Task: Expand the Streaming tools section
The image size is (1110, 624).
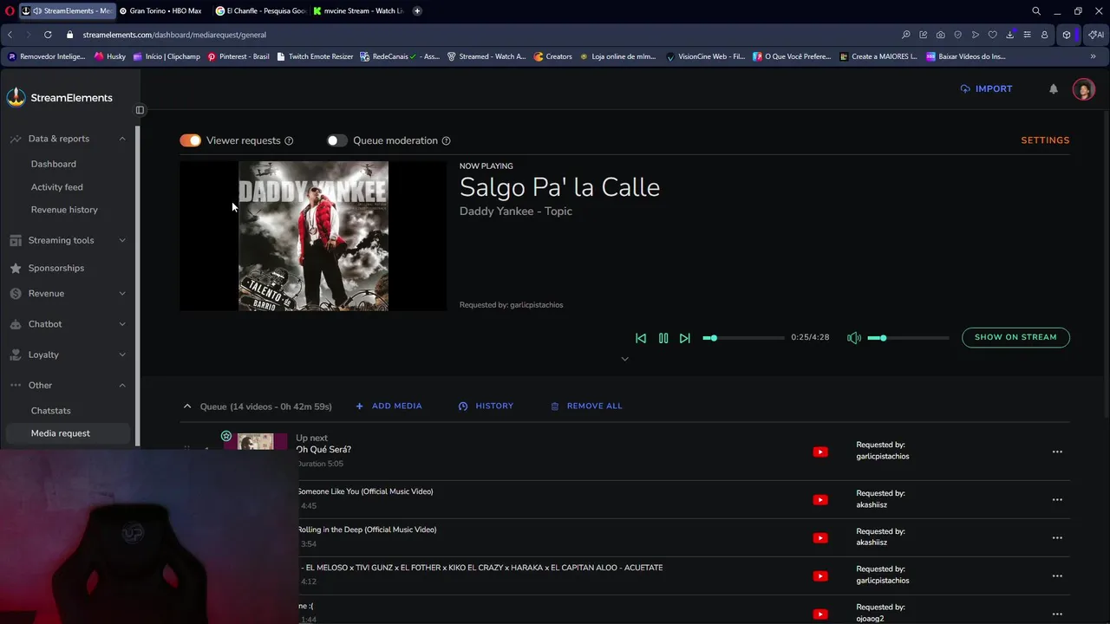Action: click(122, 240)
